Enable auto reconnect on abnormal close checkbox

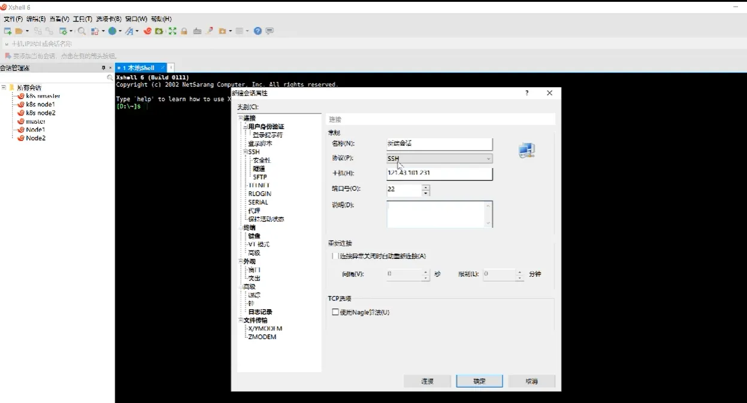point(334,256)
